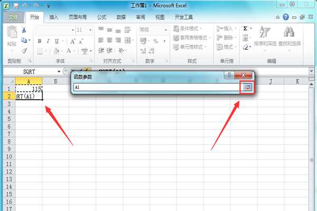Click the A1 reference input field
Screen dimensions: 317x211
coord(156,87)
